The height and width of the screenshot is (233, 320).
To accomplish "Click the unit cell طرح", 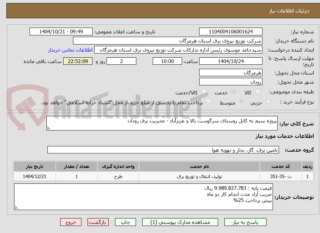I will click(118, 176).
